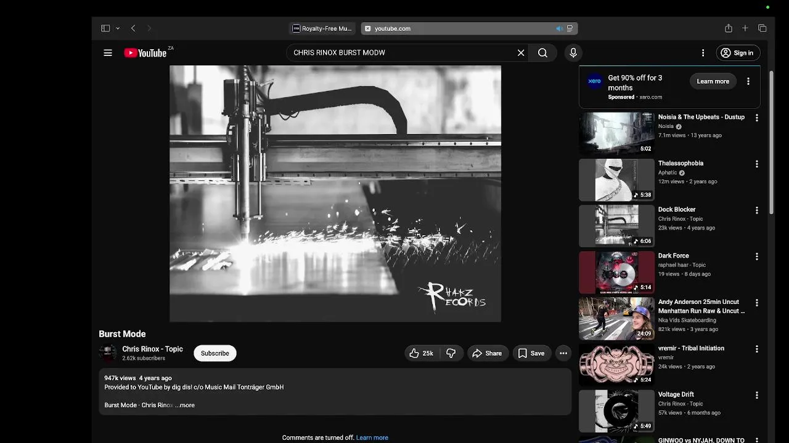
Task: Show the tab overview
Action: [762, 28]
